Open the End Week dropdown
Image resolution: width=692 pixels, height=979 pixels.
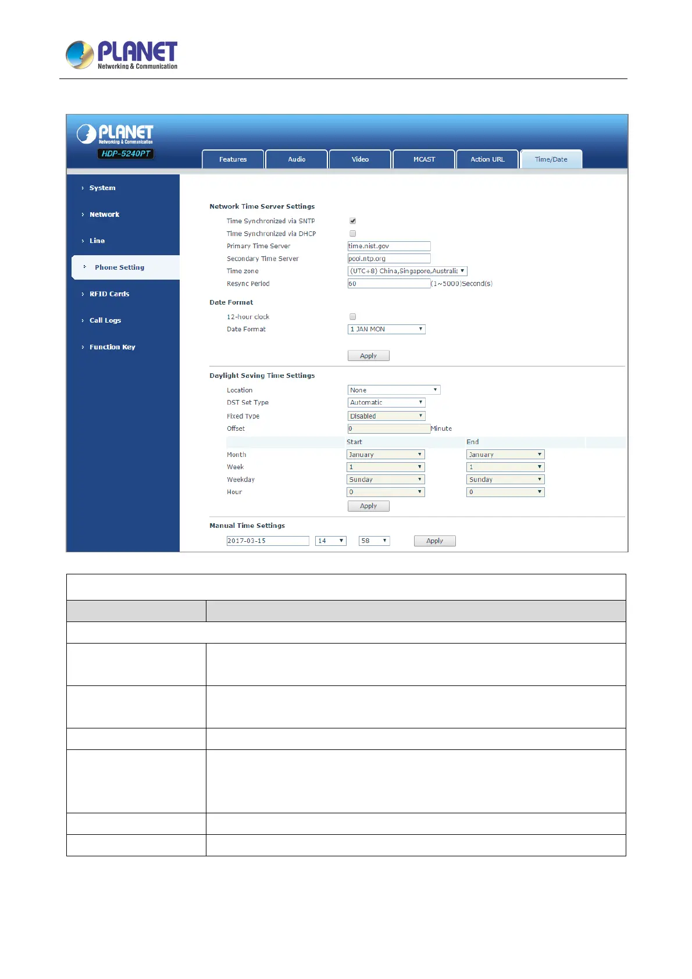point(505,467)
